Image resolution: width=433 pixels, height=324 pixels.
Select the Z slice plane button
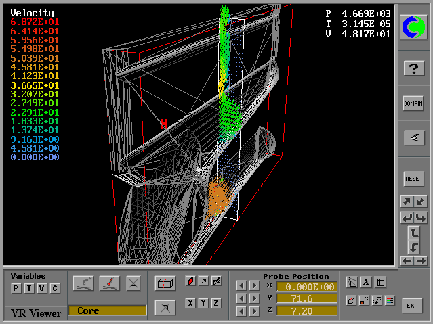click(x=216, y=303)
